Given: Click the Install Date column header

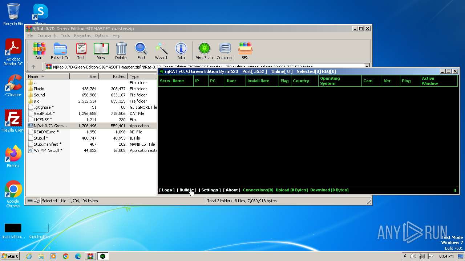Looking at the screenshot, I should 262,81.
